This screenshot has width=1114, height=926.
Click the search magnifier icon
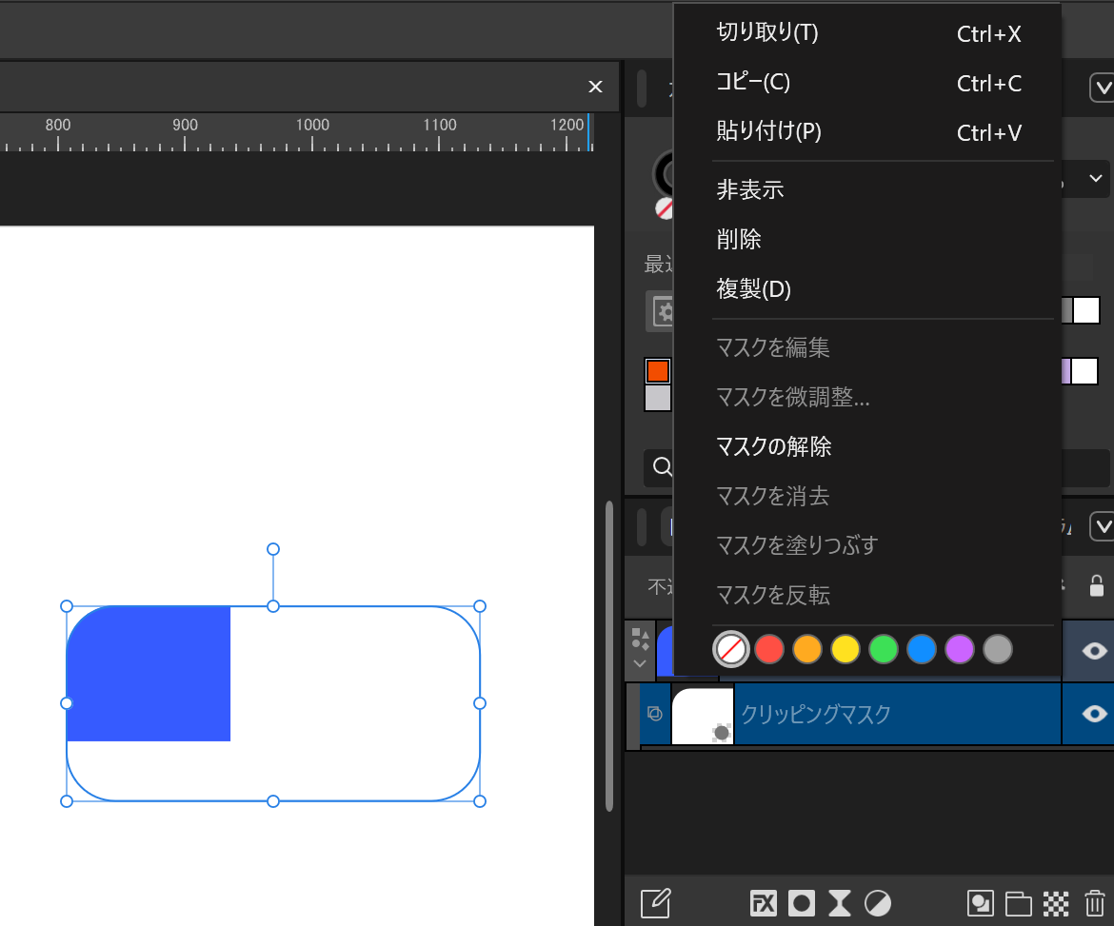[x=662, y=466]
